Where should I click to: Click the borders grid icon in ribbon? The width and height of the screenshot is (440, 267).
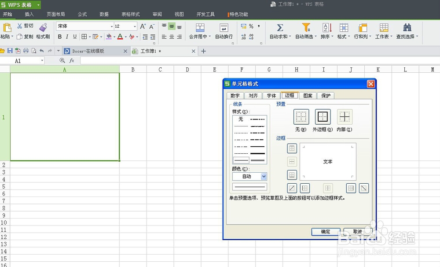(x=84, y=37)
